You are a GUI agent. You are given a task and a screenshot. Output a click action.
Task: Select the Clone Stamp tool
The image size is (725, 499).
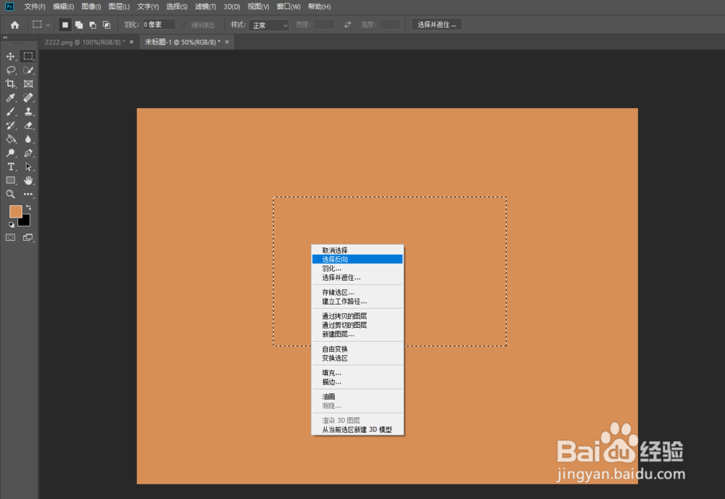pyautogui.click(x=28, y=112)
